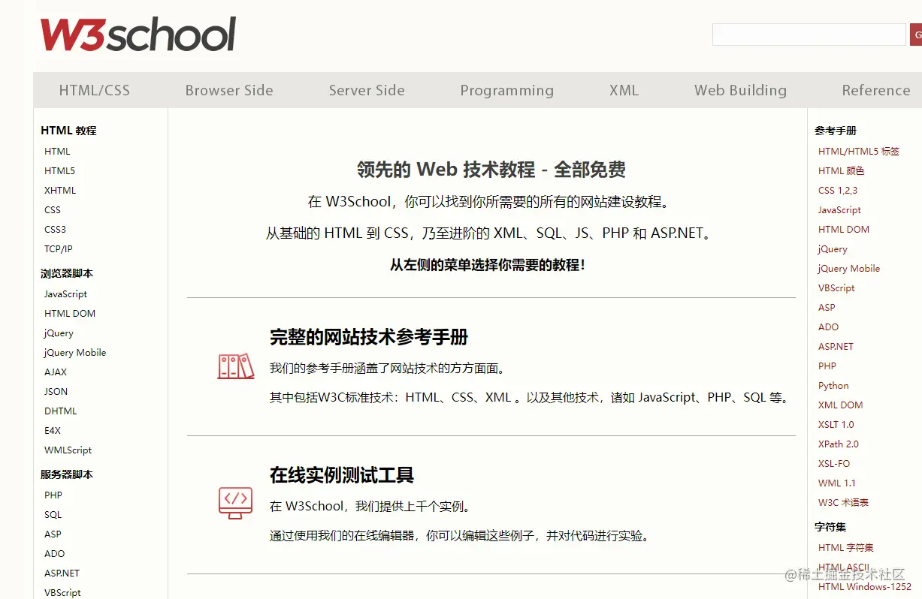Click the 完整的网站技术参考手册 heading

tap(369, 337)
